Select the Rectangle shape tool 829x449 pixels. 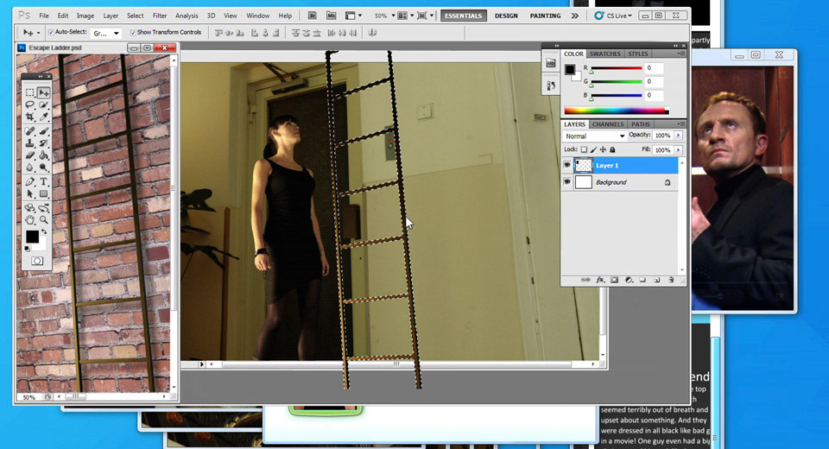pyautogui.click(x=43, y=193)
